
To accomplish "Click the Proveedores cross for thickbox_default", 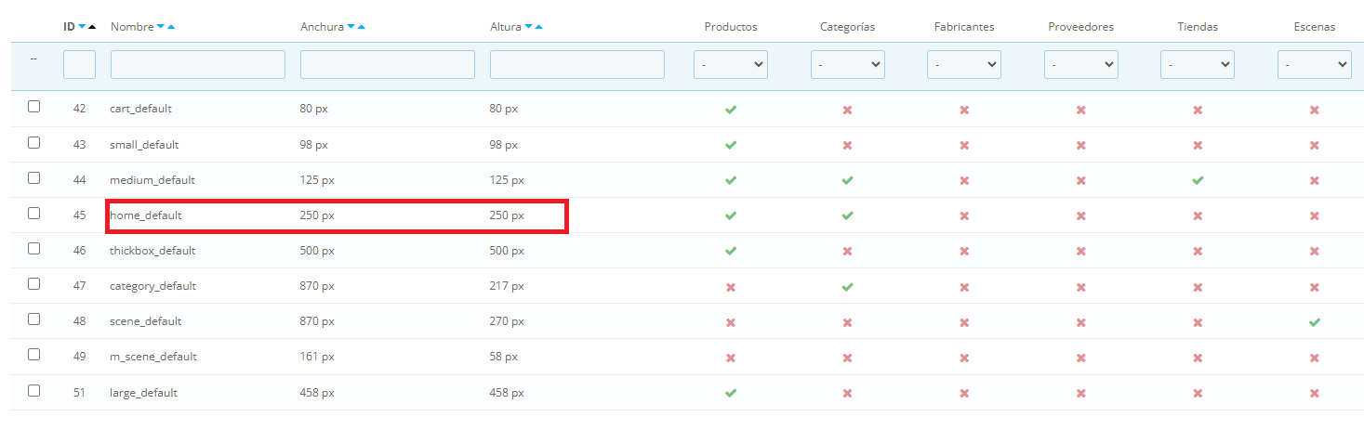I will 1080,251.
